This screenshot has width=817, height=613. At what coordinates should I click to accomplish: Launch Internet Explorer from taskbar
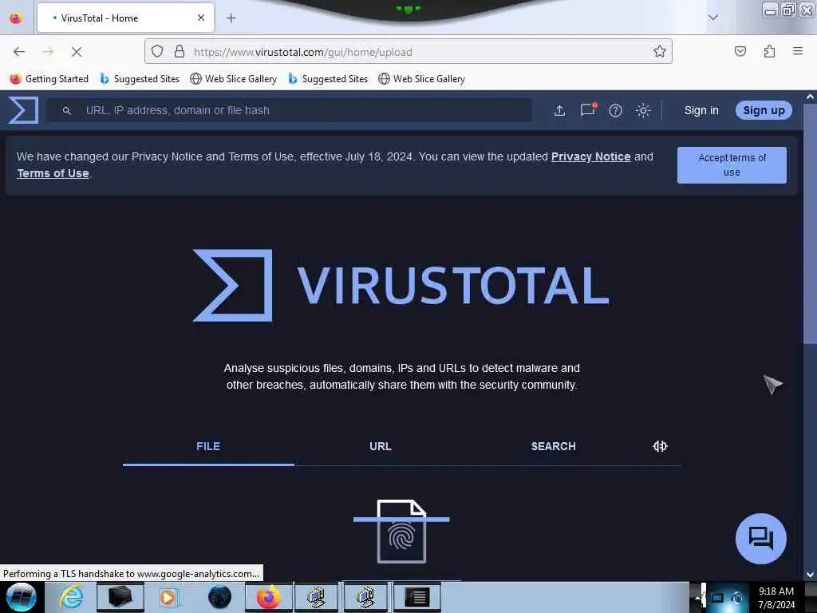71,597
